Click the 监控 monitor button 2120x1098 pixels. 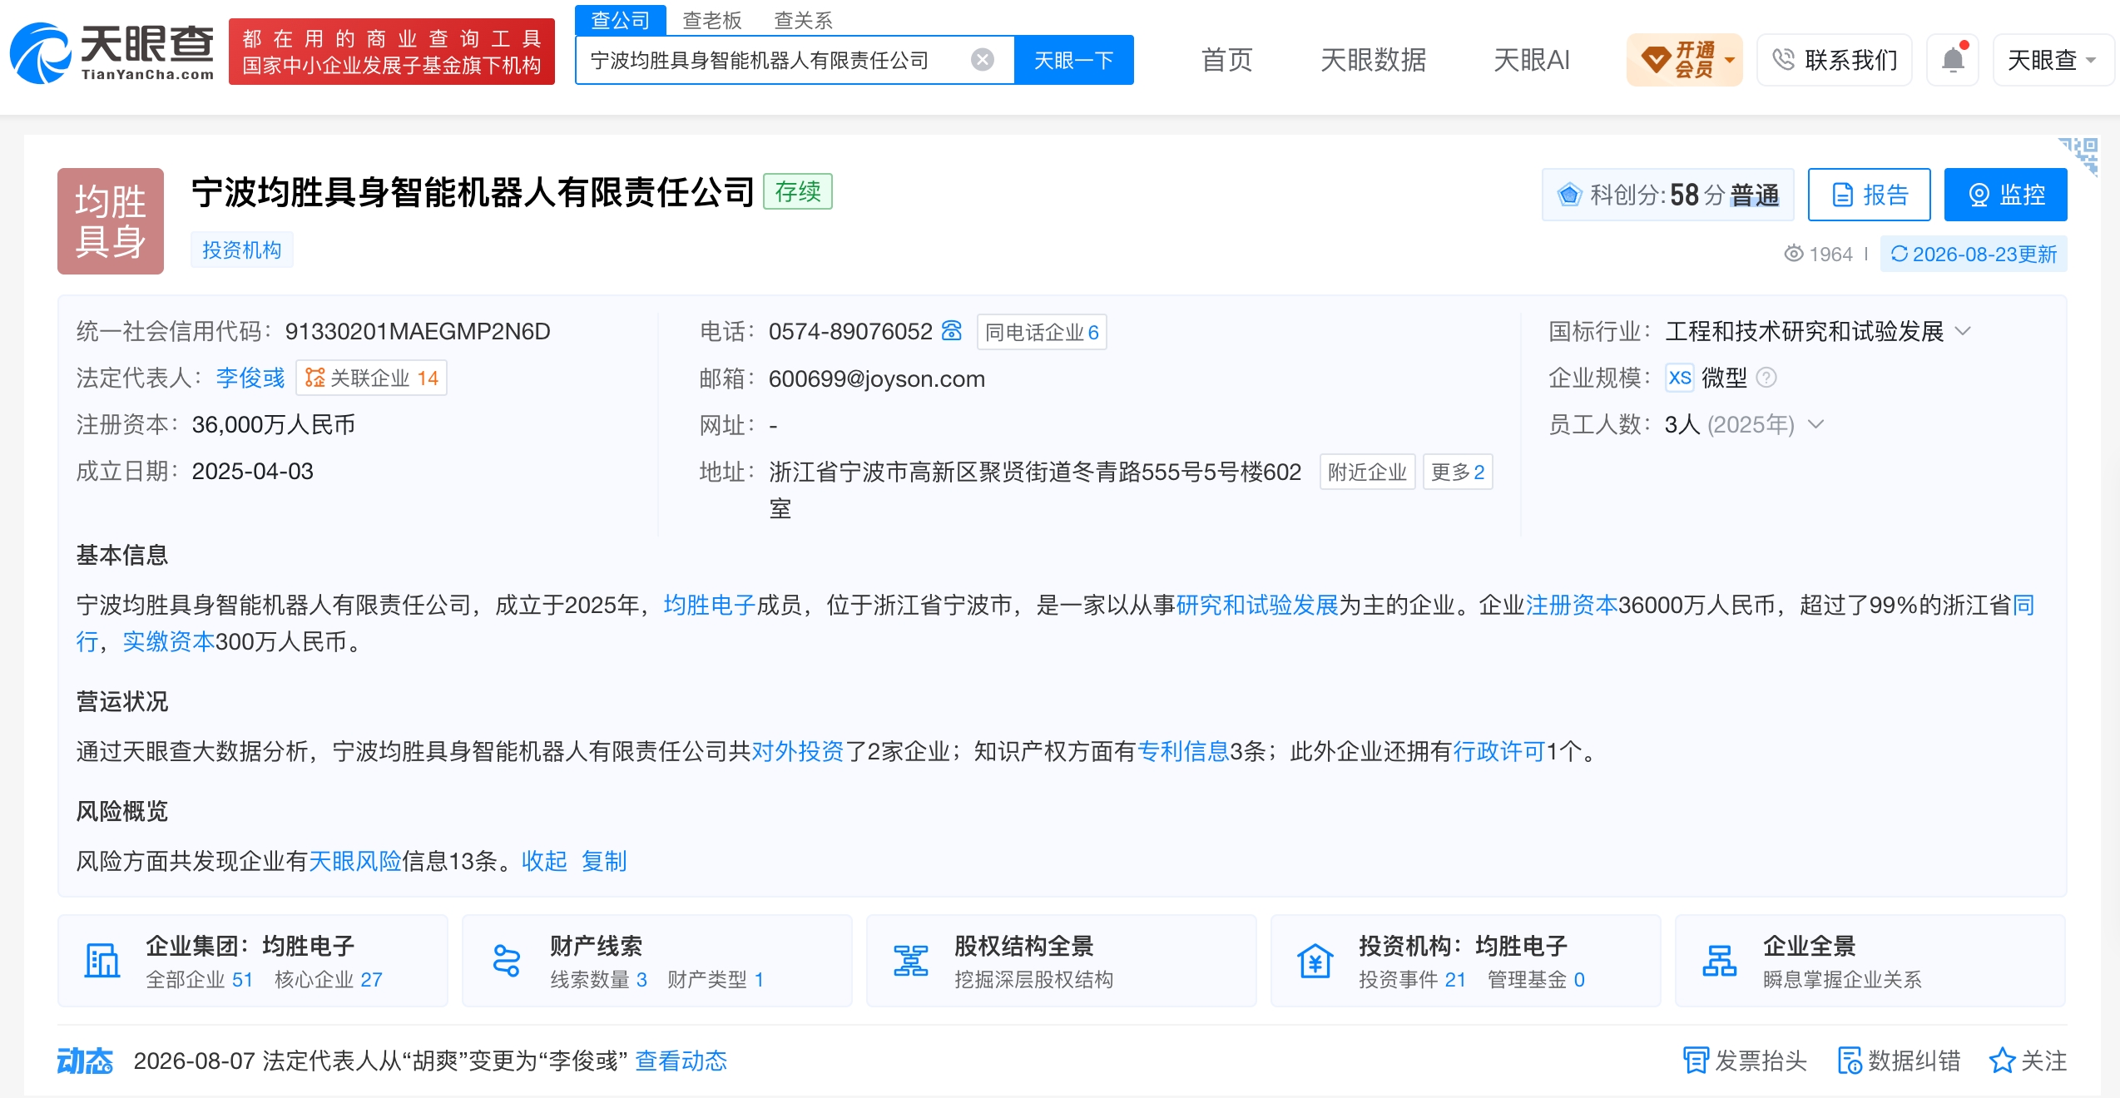pos(2006,195)
